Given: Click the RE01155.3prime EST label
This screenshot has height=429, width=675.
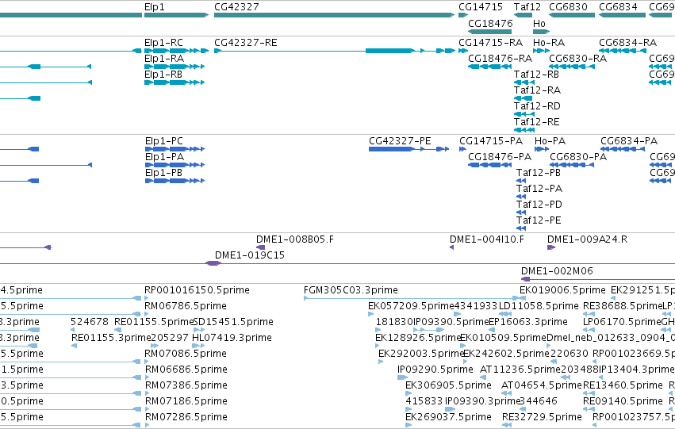Looking at the screenshot, I should click(111, 339).
